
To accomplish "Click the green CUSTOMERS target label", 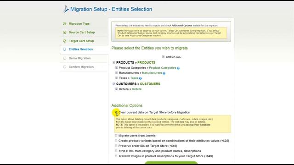I will point(150,84).
